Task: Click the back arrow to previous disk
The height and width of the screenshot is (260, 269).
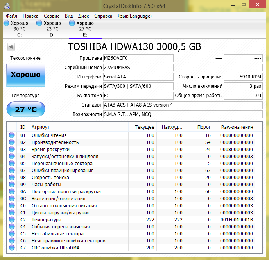Action: [x=11, y=46]
